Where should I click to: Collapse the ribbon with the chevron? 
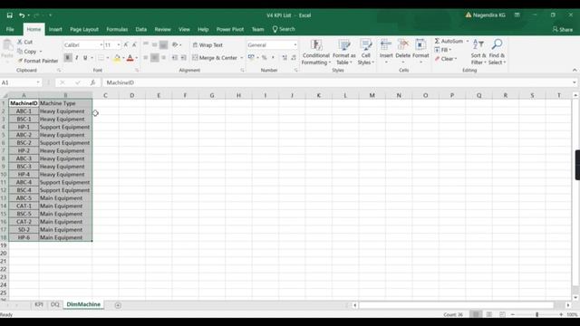tap(575, 70)
